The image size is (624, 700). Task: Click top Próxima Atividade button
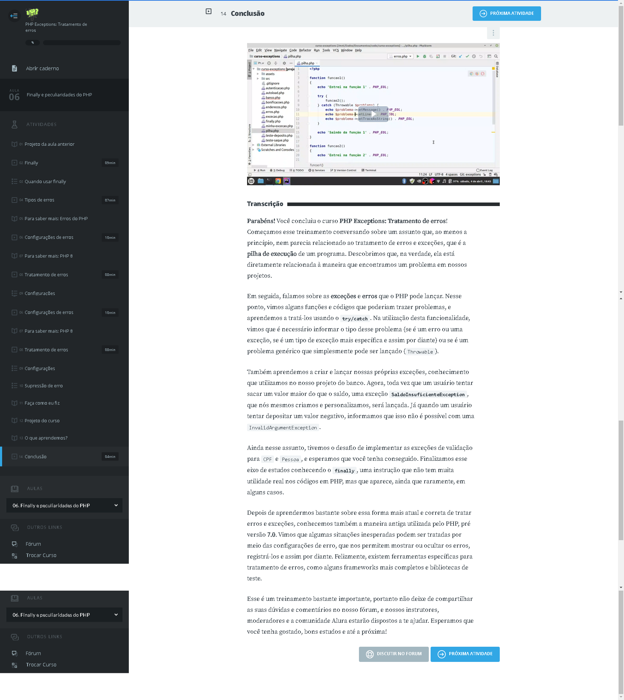click(506, 13)
